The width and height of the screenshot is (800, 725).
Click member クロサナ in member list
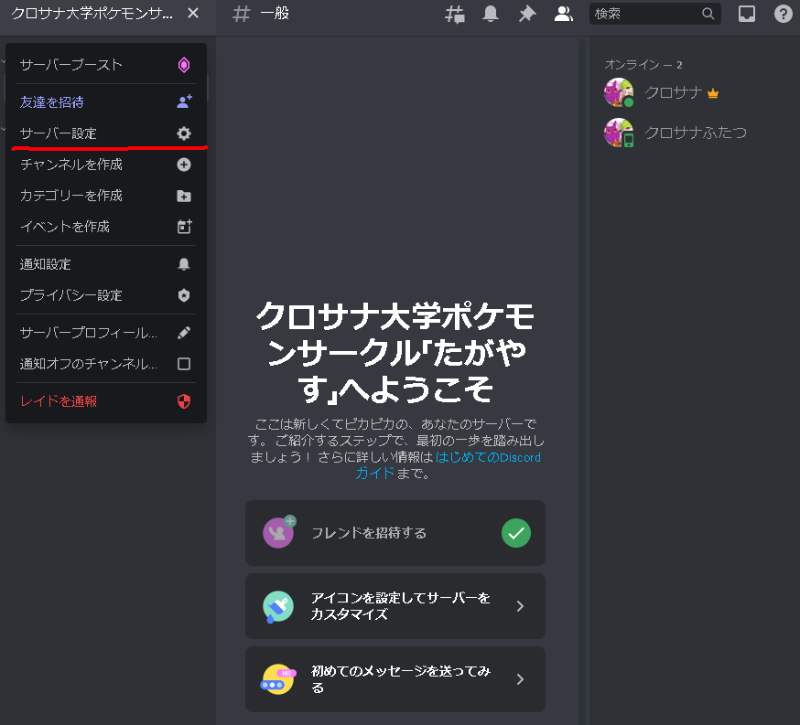pyautogui.click(x=674, y=92)
